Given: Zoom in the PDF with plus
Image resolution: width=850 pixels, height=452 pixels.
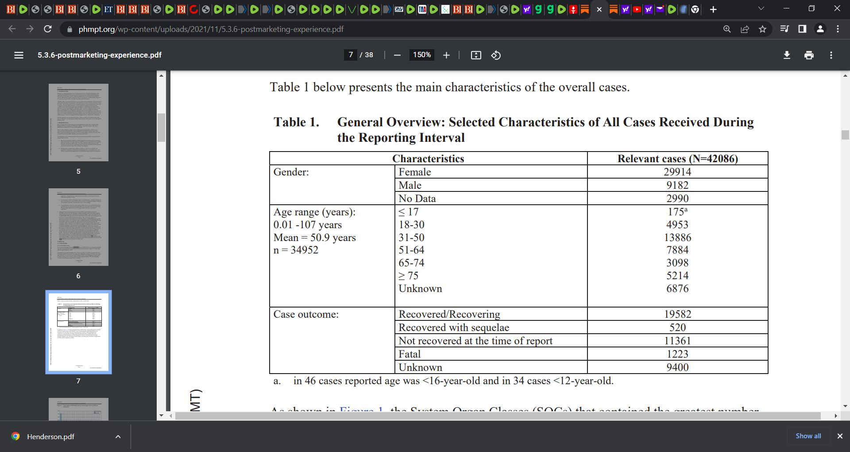Looking at the screenshot, I should [446, 55].
